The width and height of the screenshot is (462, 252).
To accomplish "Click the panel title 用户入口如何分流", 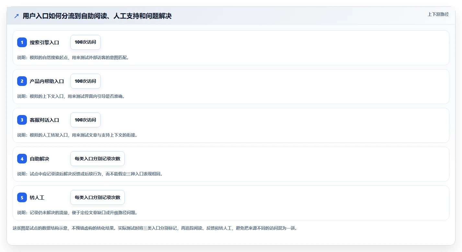I will [97, 16].
